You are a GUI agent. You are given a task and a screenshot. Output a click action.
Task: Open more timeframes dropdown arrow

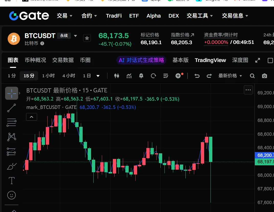point(98,76)
